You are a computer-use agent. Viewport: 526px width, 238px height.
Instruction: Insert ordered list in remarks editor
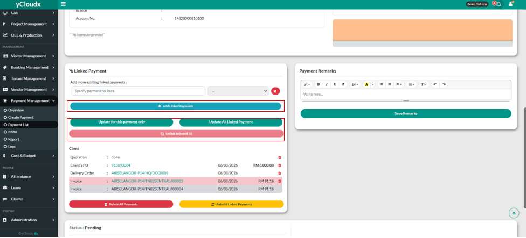pos(390,84)
